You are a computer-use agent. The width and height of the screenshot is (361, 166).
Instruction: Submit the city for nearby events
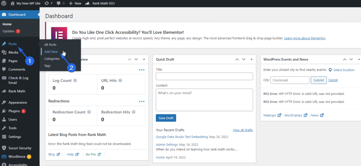[319, 80]
